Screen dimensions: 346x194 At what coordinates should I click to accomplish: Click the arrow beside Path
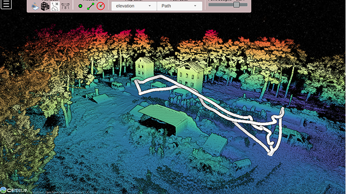[195, 6]
